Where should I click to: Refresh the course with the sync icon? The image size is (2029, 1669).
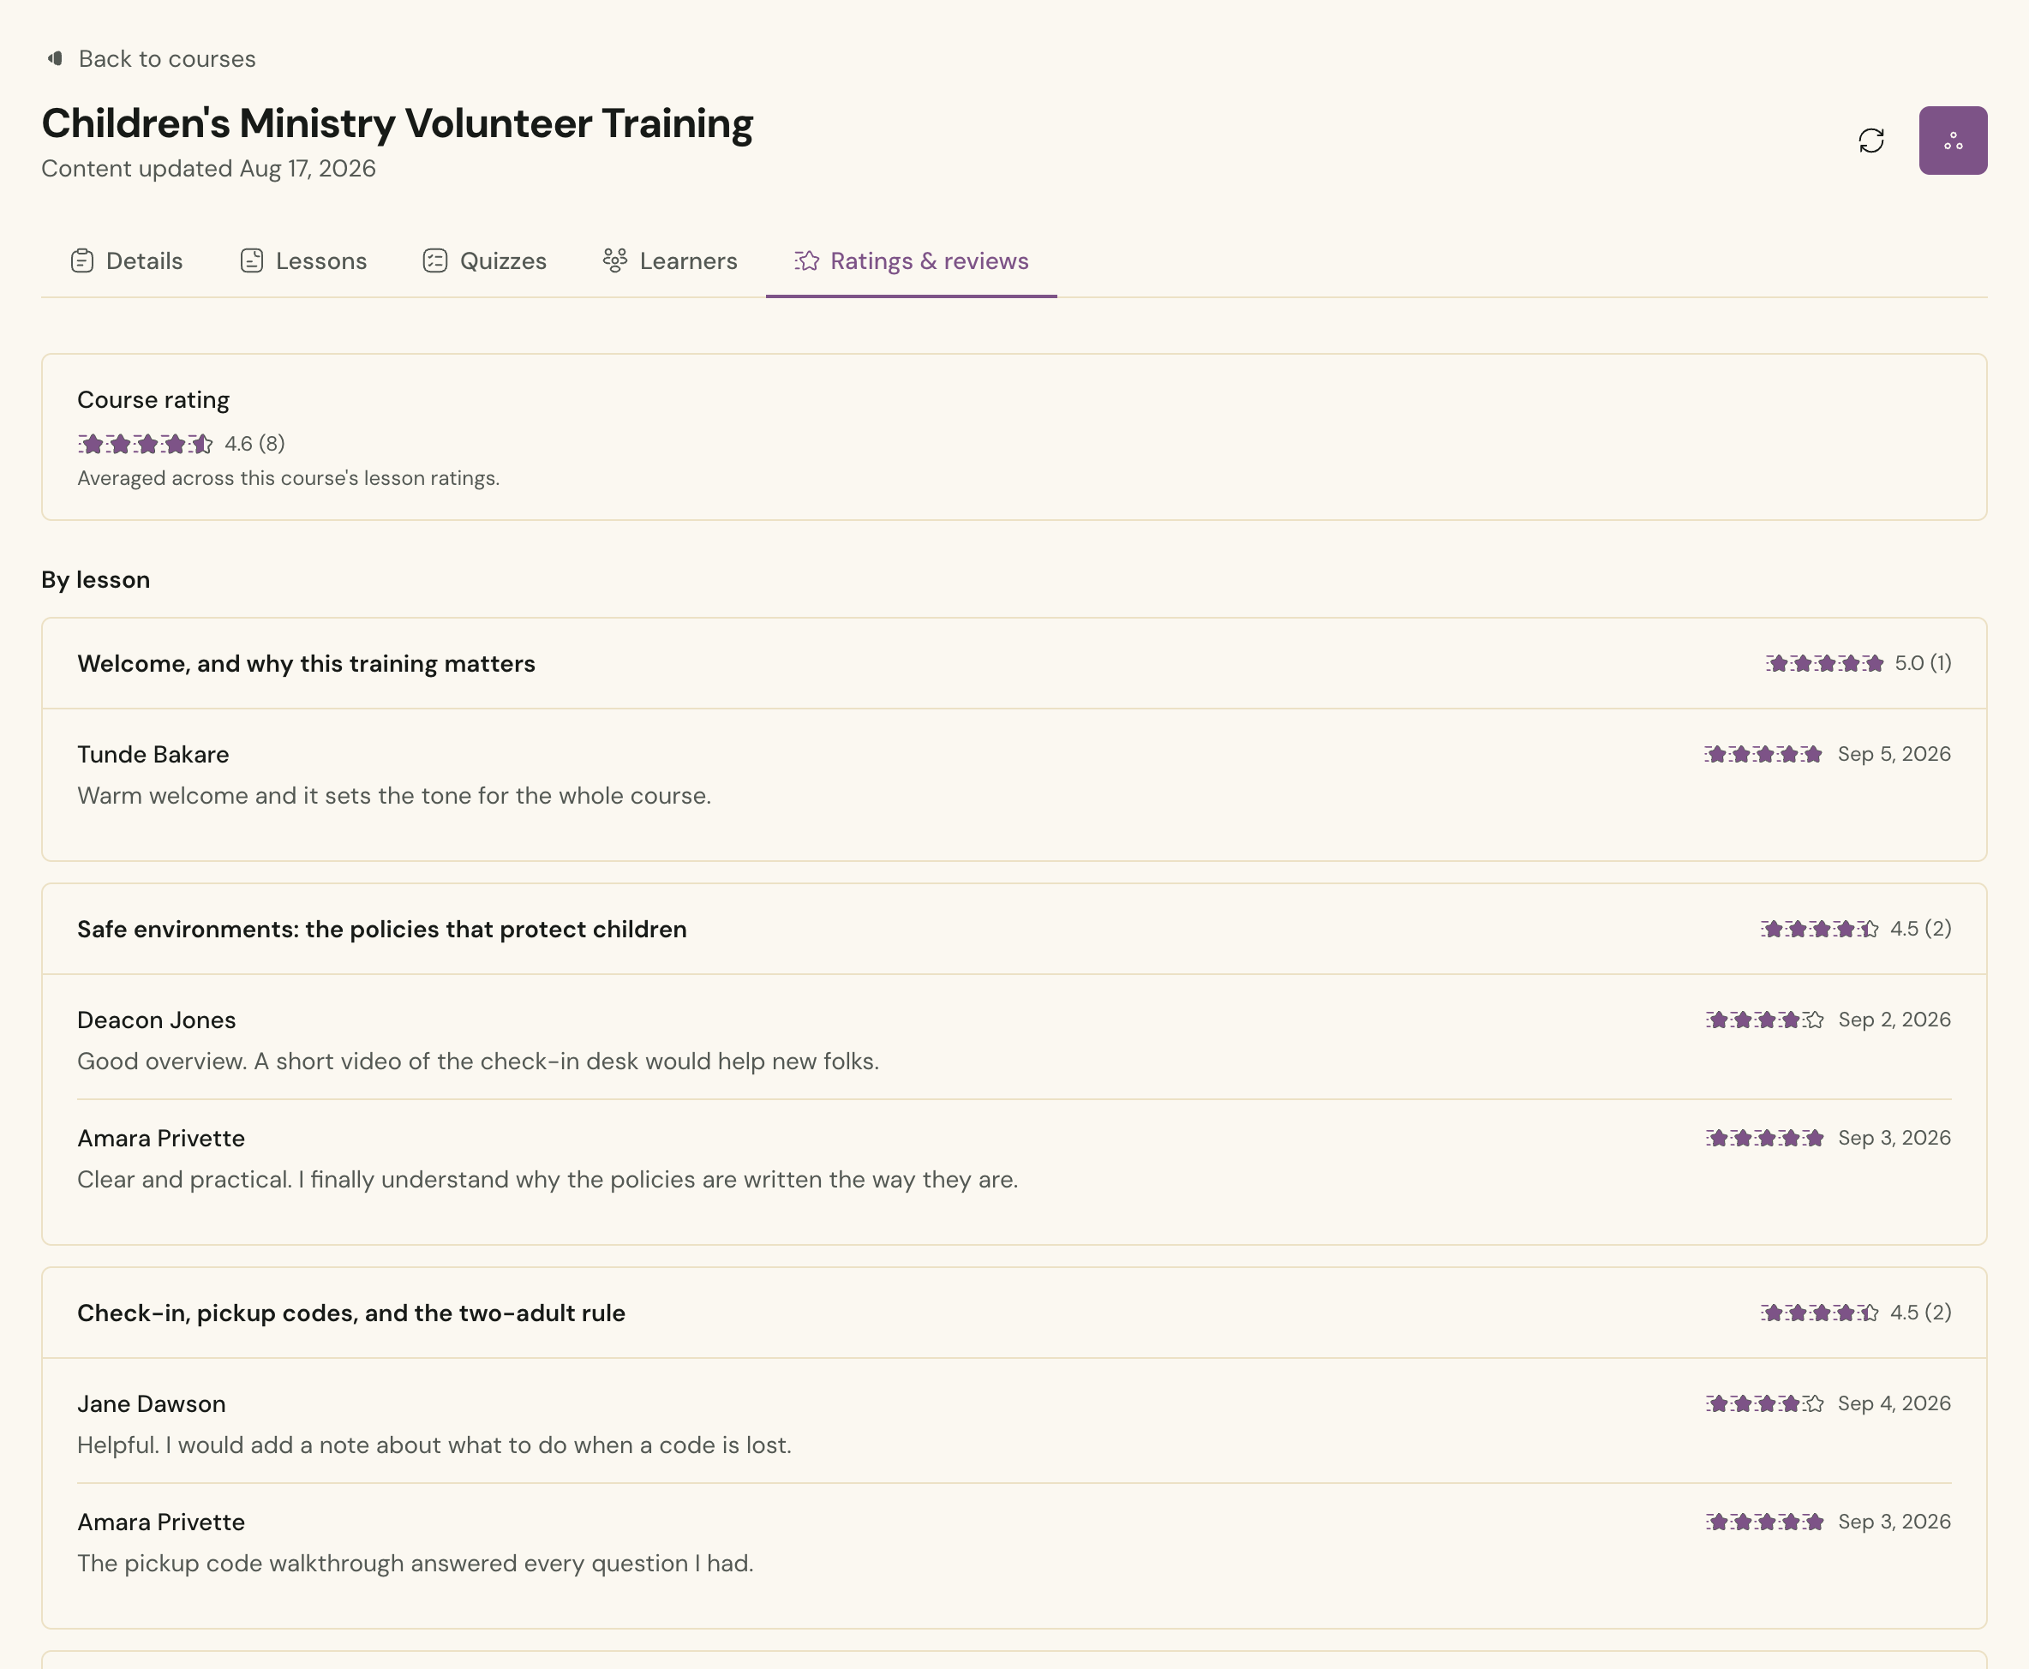1870,141
